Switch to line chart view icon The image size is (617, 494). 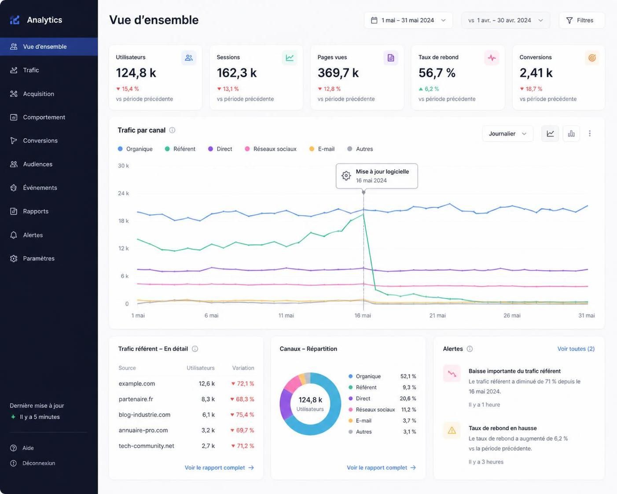click(550, 133)
